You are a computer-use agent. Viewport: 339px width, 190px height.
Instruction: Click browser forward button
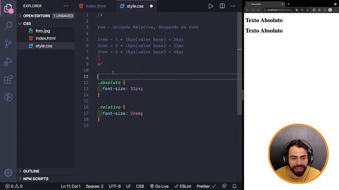pos(253,10)
